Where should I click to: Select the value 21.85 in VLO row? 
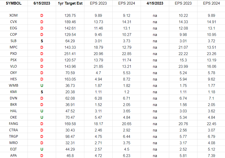pos(98,67)
